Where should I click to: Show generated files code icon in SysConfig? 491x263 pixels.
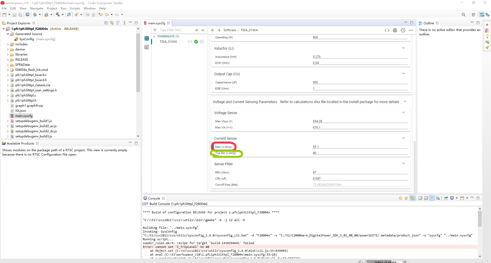point(387,30)
